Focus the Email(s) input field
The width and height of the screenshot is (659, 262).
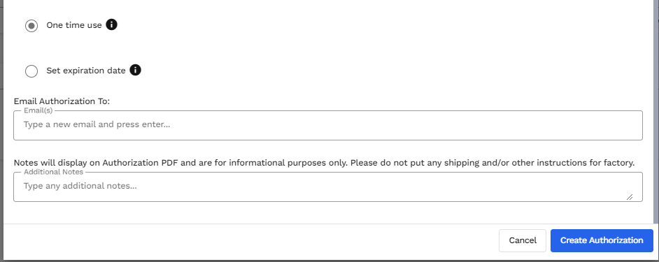328,125
